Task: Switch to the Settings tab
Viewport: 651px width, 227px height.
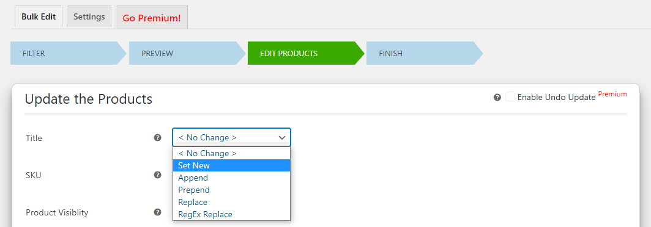Action: (89, 16)
